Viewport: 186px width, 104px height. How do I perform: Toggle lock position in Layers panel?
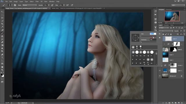point(168,34)
